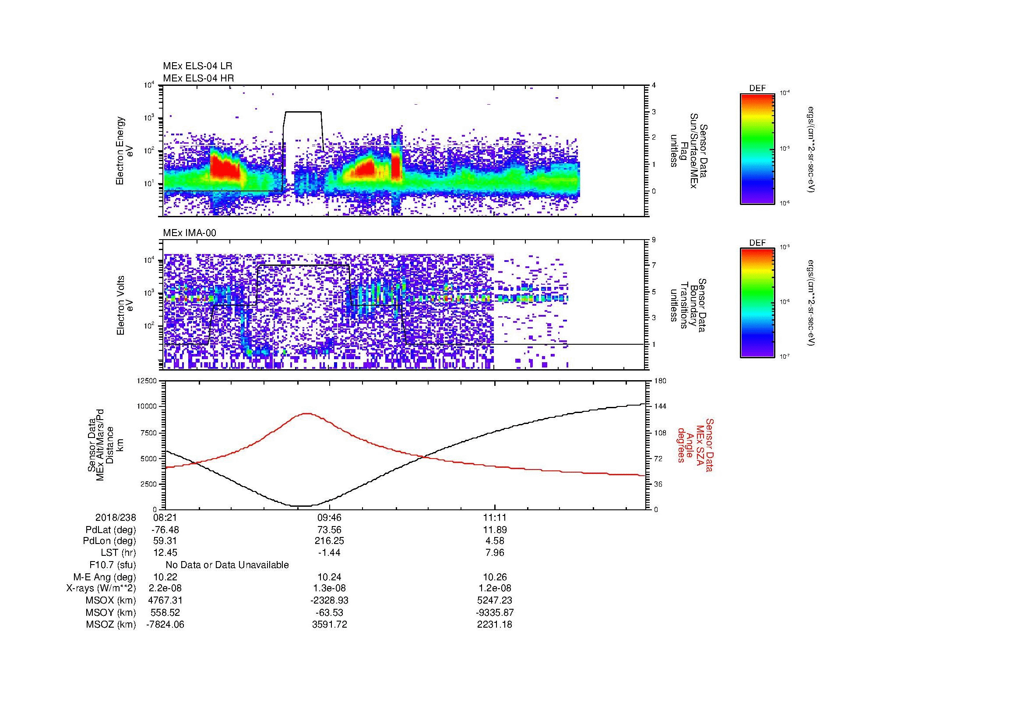Select the M-E Ang value '10.26'
Image resolution: width=1024 pixels, height=724 pixels.
(x=495, y=577)
